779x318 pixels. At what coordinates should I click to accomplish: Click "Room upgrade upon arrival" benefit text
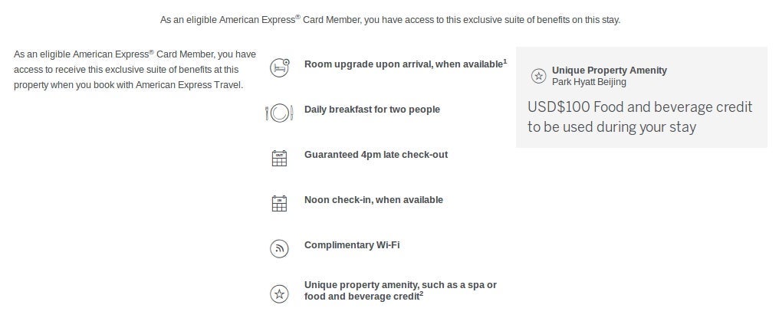[403, 64]
